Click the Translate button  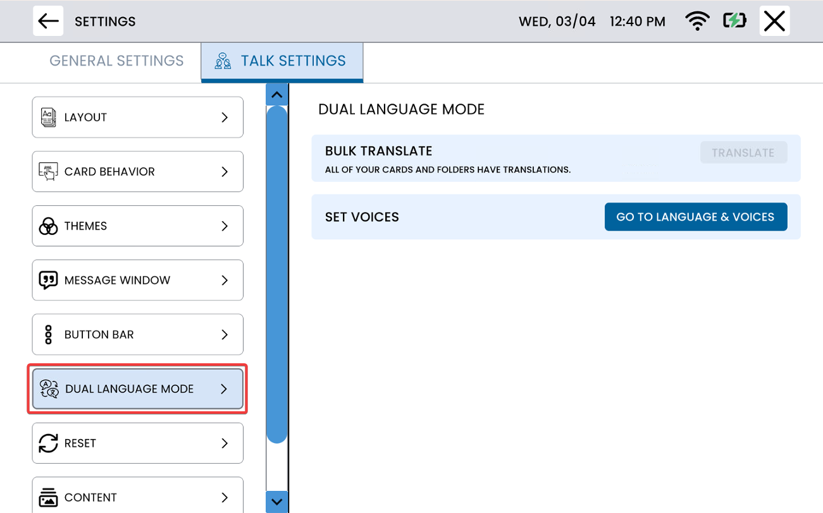(x=743, y=153)
